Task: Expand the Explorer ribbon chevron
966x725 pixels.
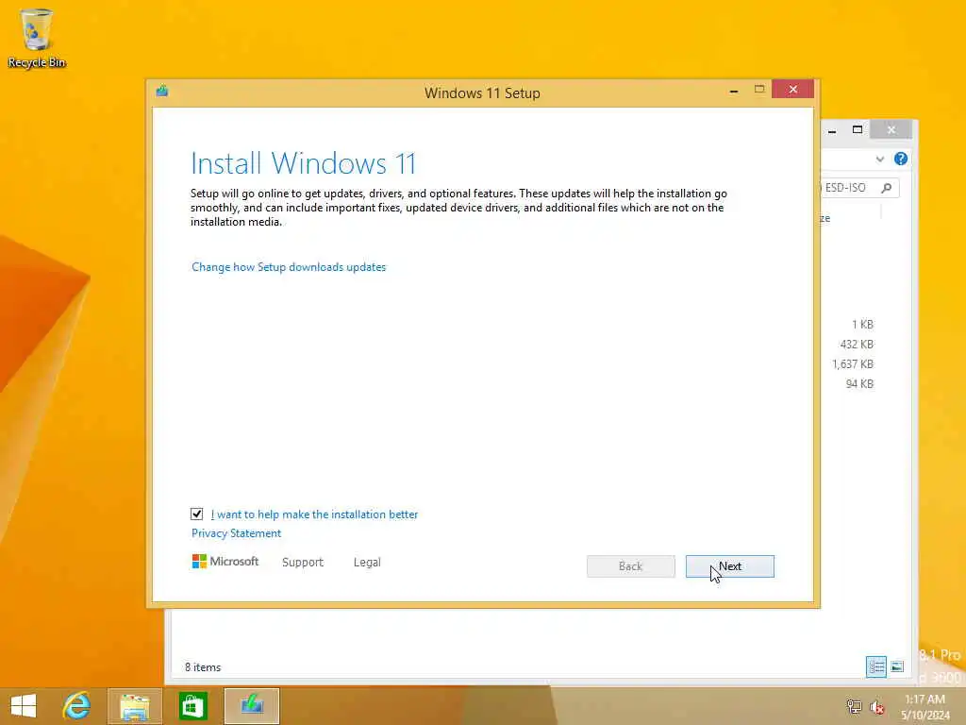Action: click(x=880, y=159)
